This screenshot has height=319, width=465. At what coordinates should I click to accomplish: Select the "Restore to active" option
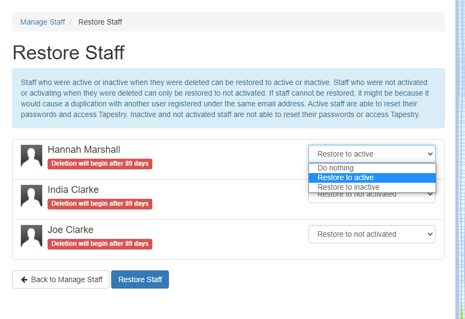coord(345,177)
